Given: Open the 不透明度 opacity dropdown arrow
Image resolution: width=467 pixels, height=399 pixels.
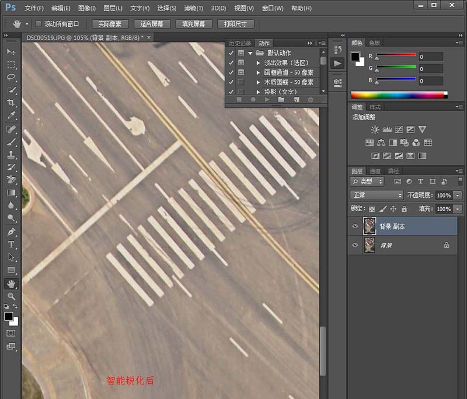Looking at the screenshot, I should pos(458,195).
